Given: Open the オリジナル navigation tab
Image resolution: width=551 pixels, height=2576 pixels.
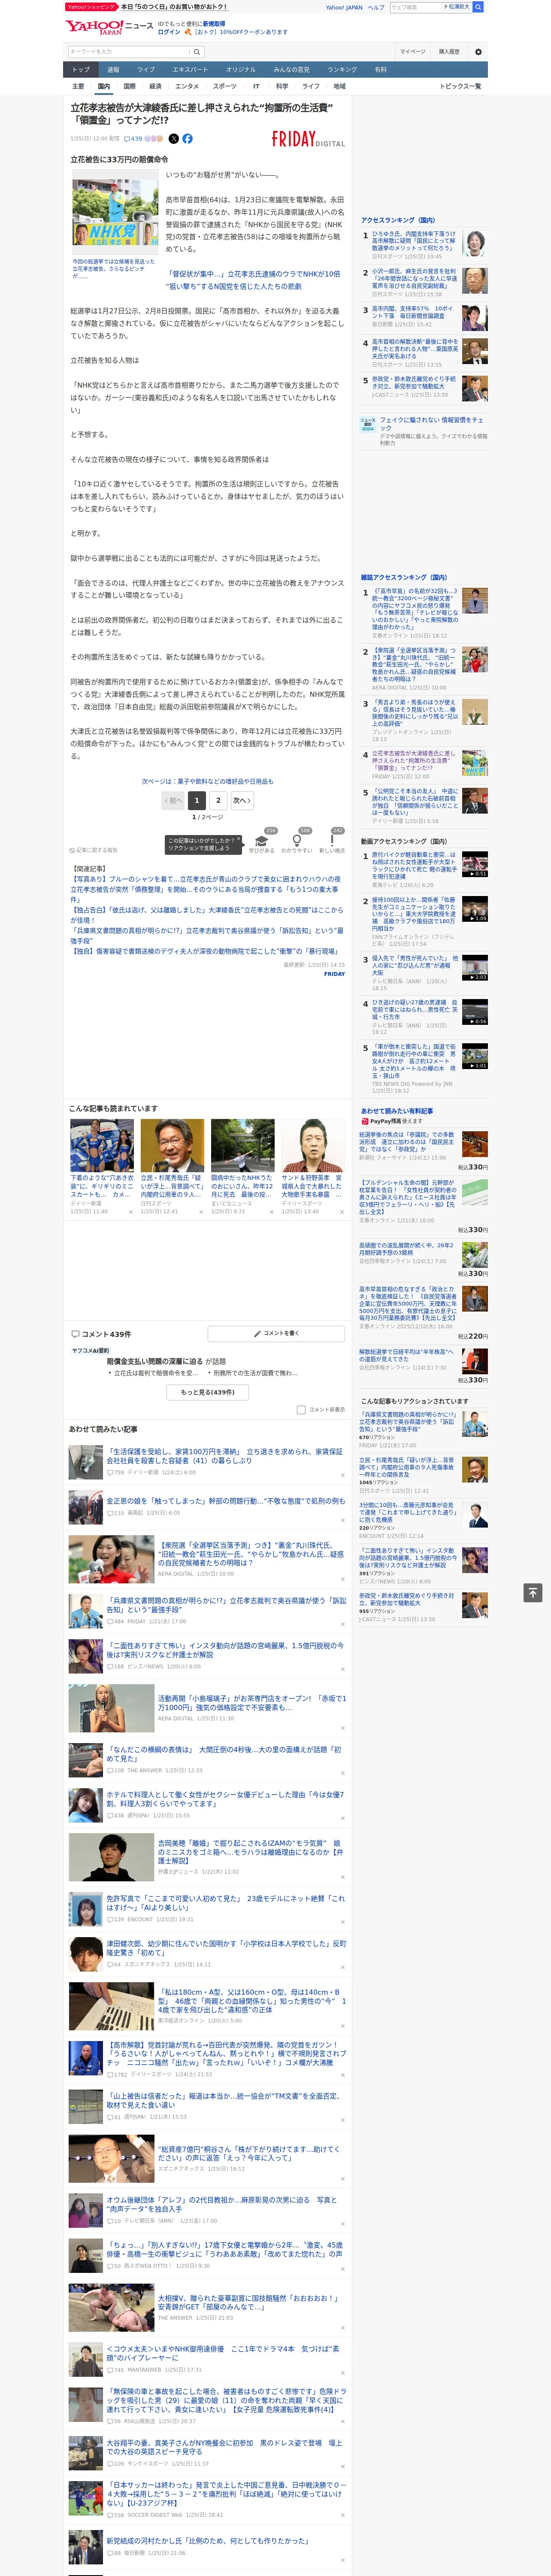Looking at the screenshot, I should coord(241,70).
